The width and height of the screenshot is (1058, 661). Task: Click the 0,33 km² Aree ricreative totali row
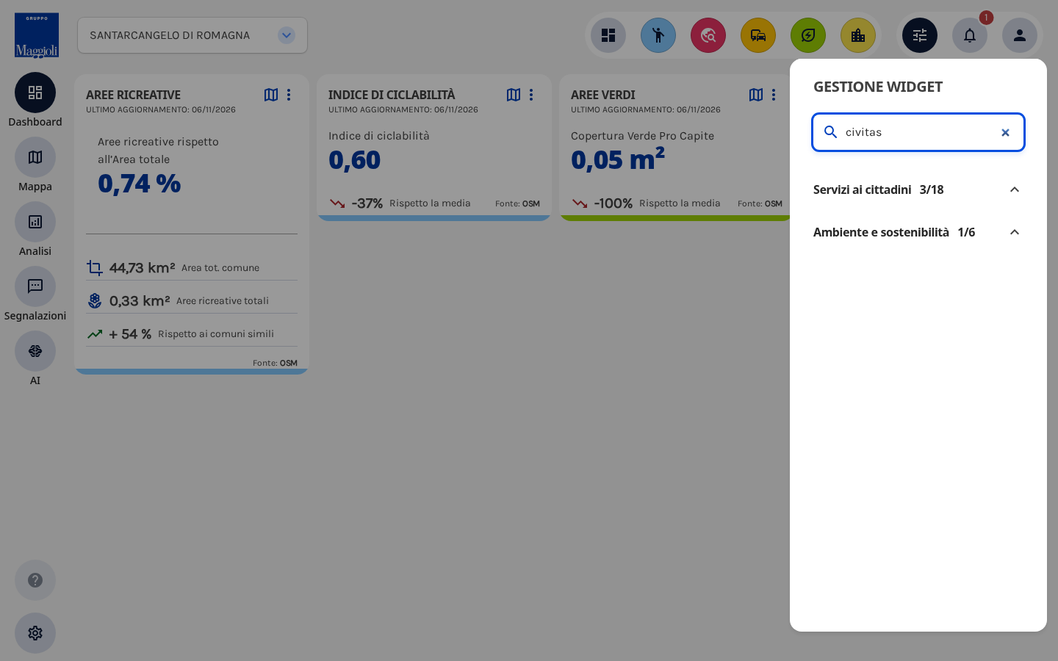pos(192,300)
